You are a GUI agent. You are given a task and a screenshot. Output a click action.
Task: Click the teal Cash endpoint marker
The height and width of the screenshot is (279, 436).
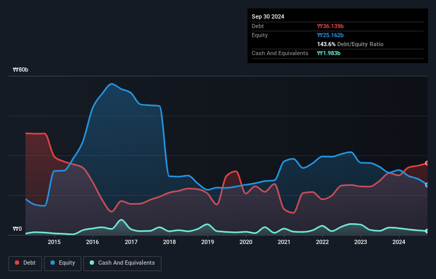point(427,231)
